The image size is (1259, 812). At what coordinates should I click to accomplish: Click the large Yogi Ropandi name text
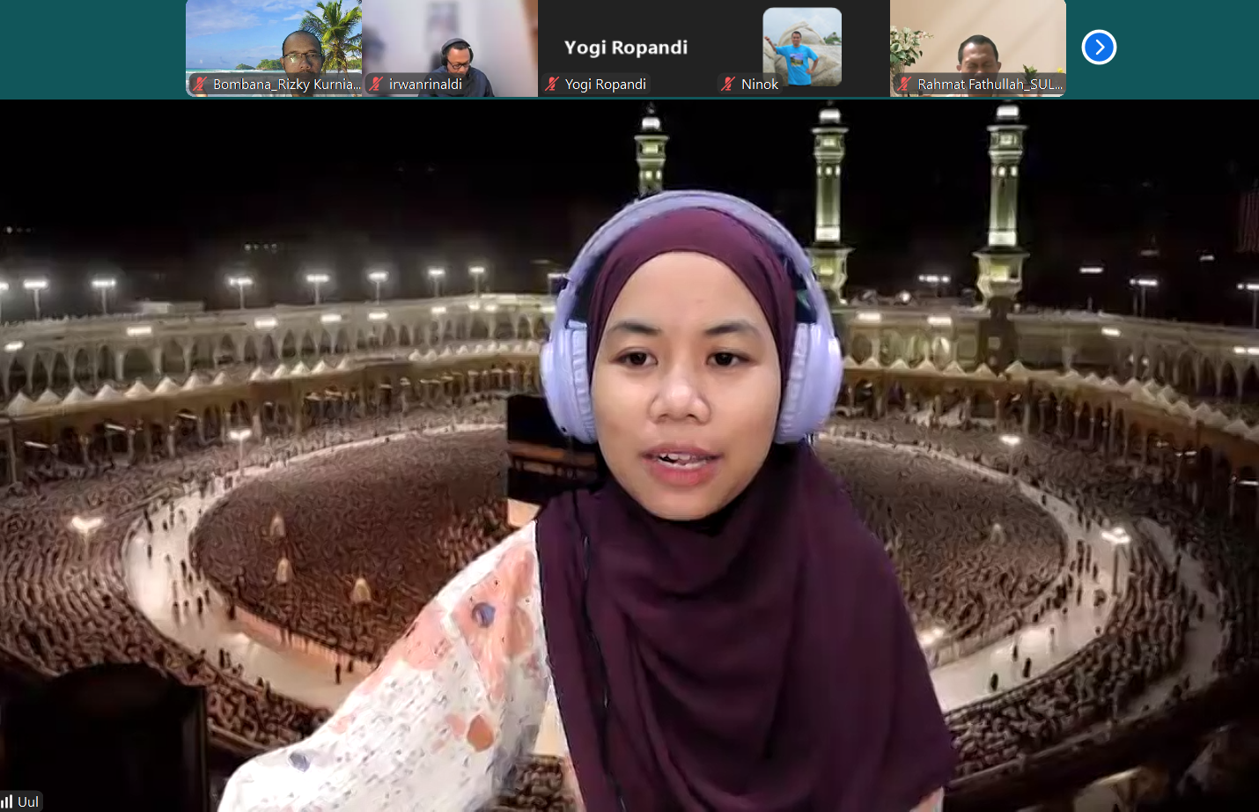pyautogui.click(x=625, y=48)
